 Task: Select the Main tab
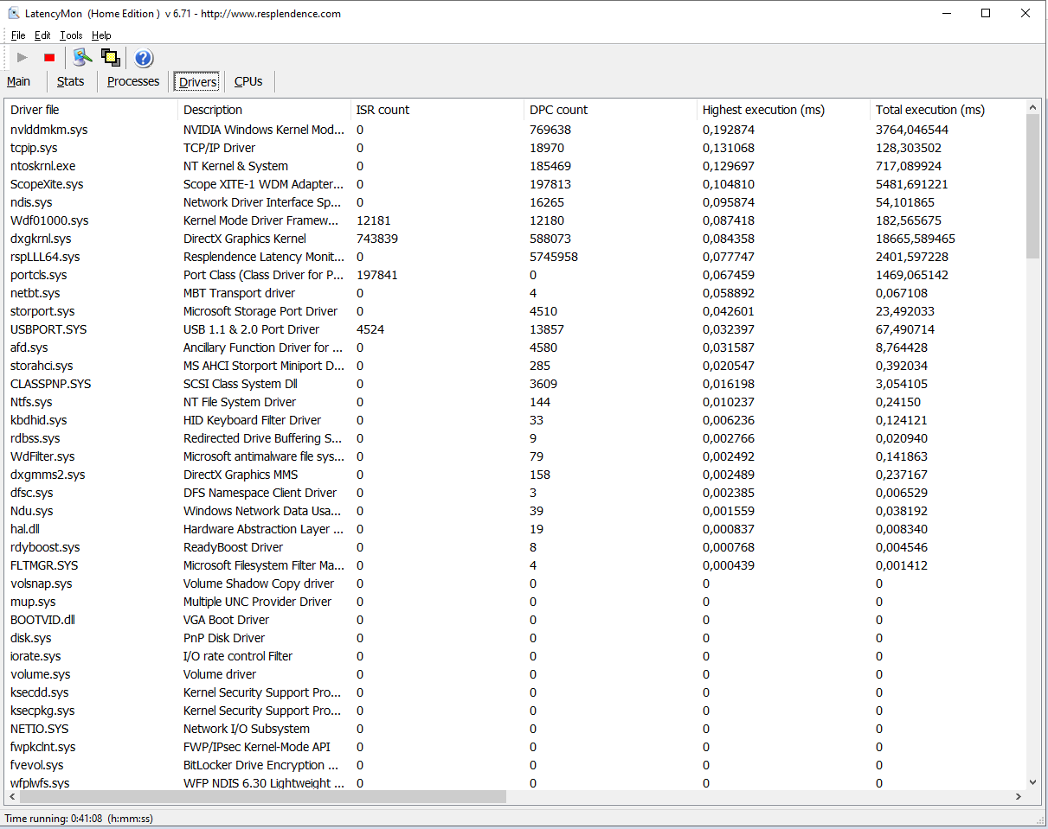coord(19,81)
